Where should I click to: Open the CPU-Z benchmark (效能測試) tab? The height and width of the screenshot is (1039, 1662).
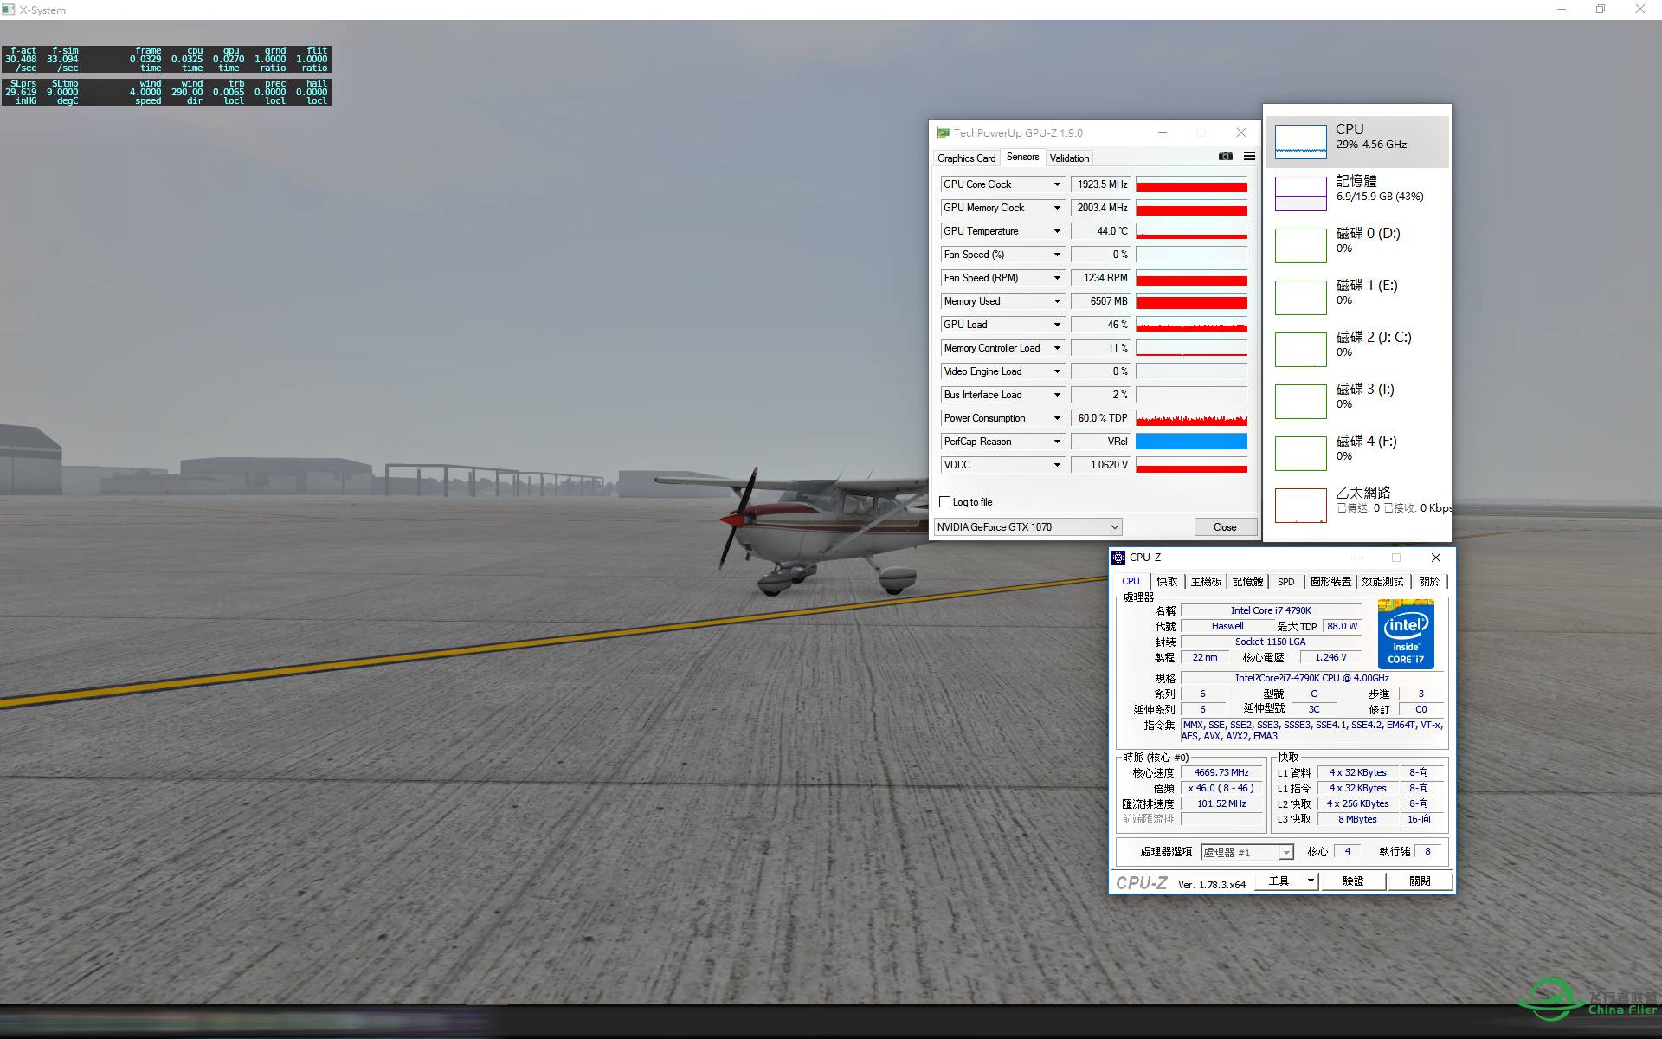click(x=1383, y=582)
